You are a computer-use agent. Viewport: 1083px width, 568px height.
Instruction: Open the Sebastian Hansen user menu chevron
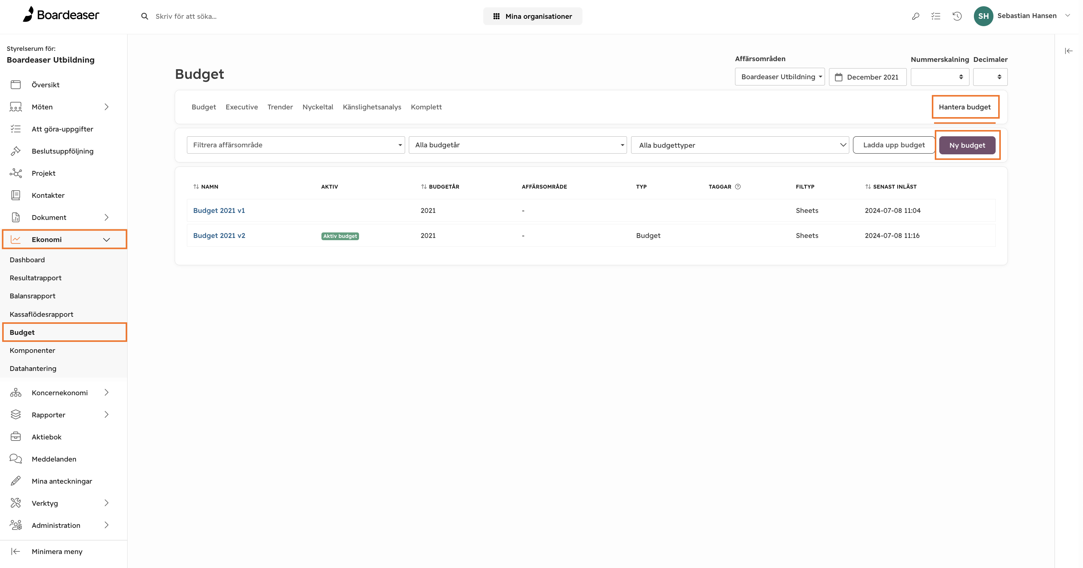1068,15
